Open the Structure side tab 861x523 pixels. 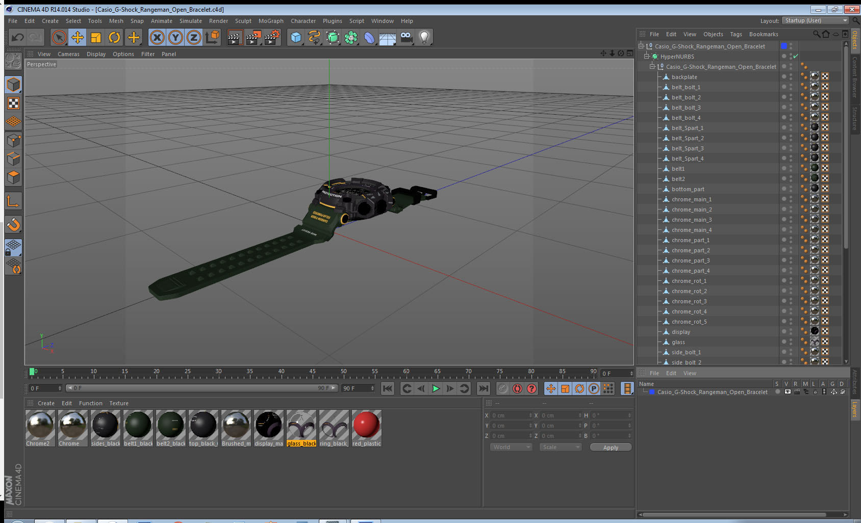[x=855, y=118]
